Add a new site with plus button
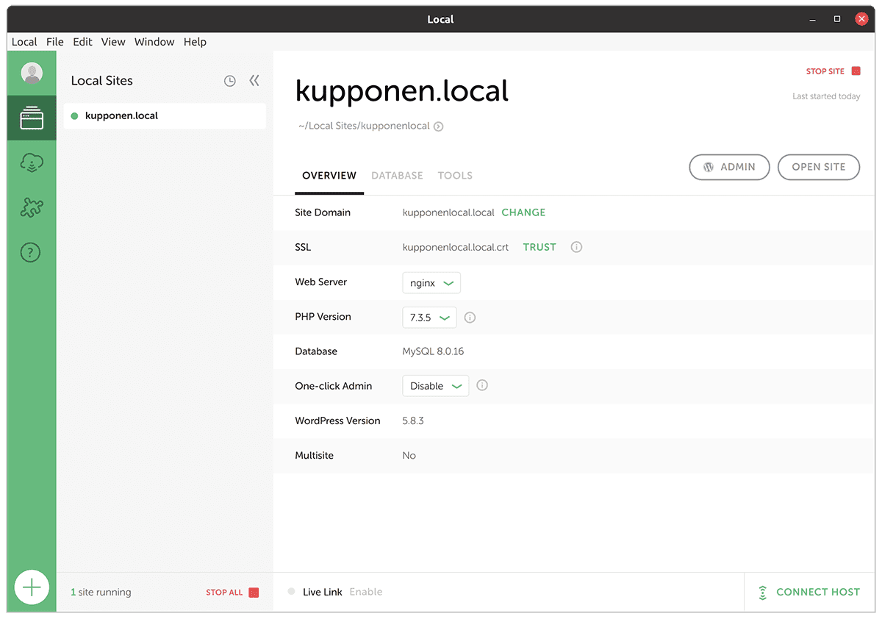The height and width of the screenshot is (619, 882). [32, 587]
